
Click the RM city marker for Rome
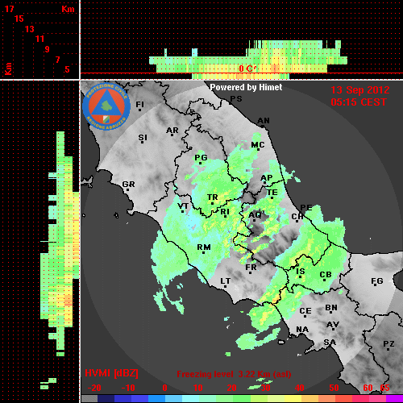204,248
